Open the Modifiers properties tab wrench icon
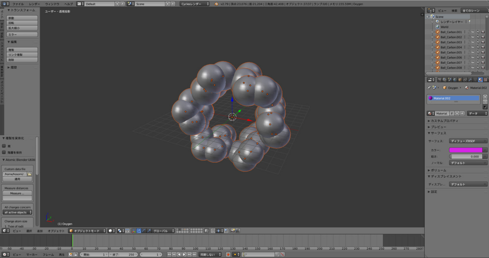Screen dimensions: 489x258 (470, 80)
